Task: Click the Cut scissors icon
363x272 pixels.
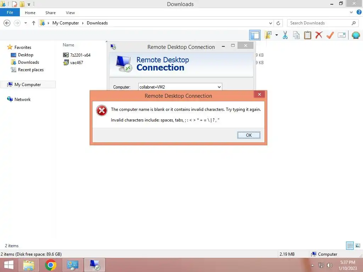Action: (x=285, y=35)
